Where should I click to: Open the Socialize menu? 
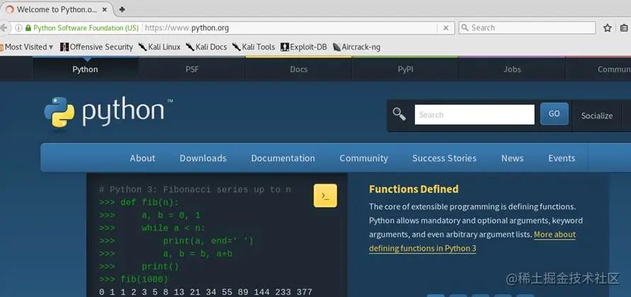click(597, 116)
